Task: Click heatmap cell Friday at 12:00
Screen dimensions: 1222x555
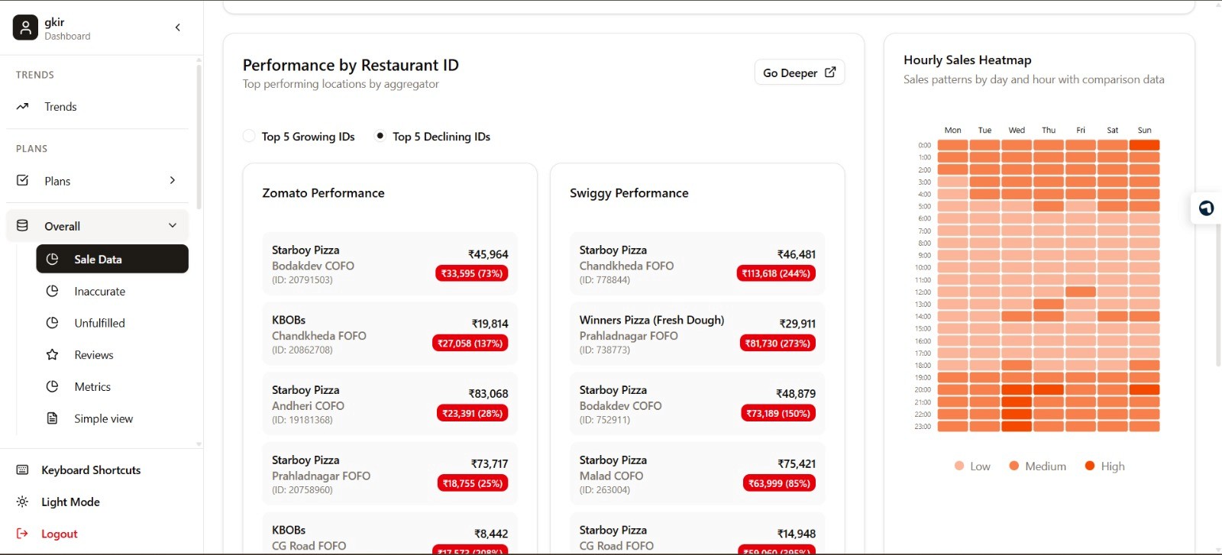Action: tap(1081, 292)
